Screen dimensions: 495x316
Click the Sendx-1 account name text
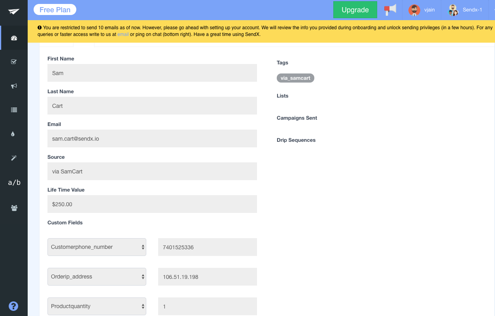472,10
